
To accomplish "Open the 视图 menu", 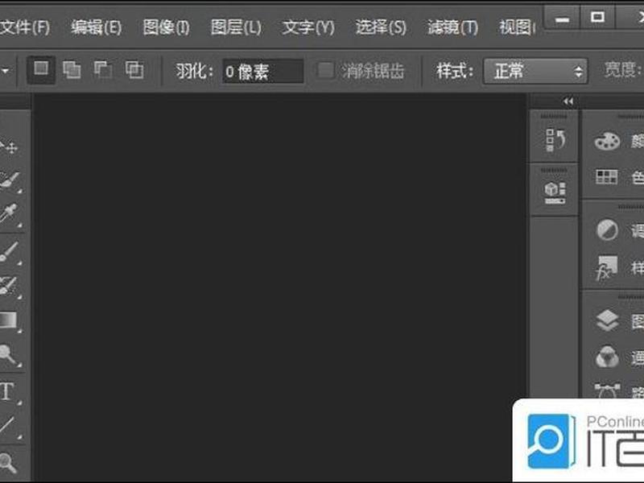I will tap(517, 28).
